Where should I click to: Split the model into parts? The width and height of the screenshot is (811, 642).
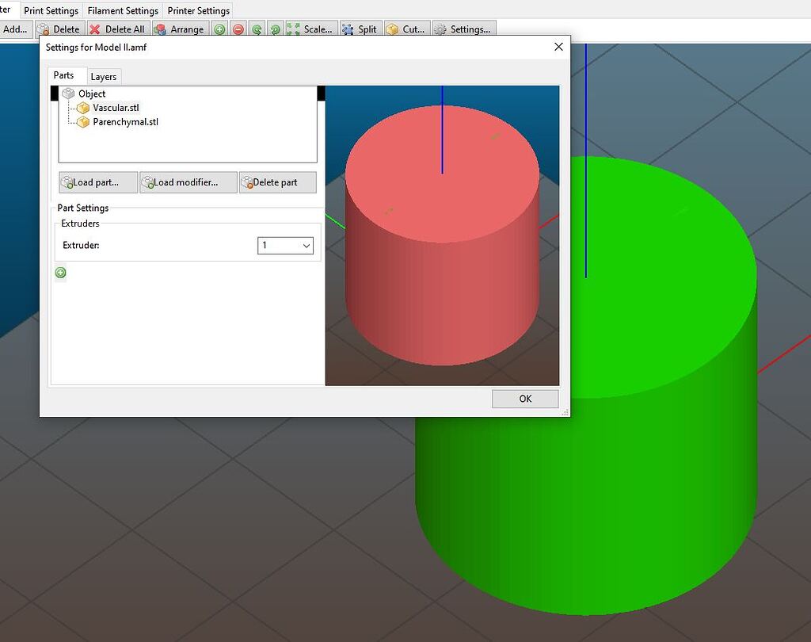360,29
